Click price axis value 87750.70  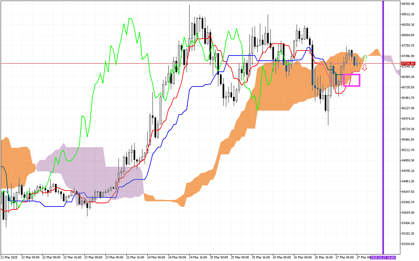[408, 46]
